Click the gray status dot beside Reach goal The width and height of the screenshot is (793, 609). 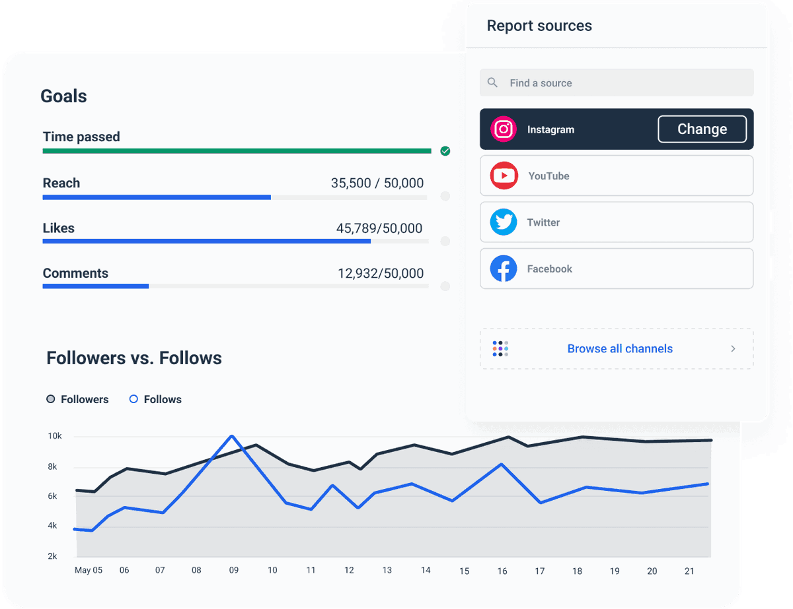[445, 196]
